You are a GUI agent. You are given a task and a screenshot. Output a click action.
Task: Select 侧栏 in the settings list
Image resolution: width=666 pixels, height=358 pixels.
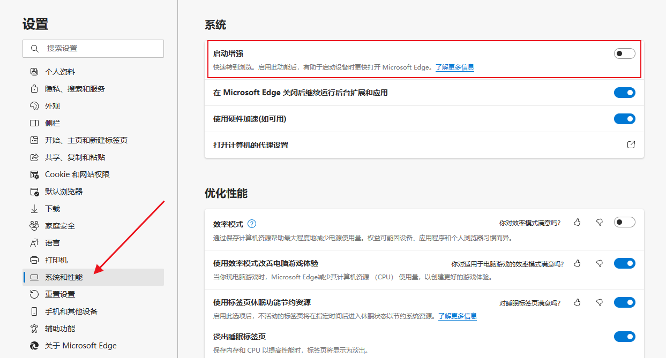(93, 123)
